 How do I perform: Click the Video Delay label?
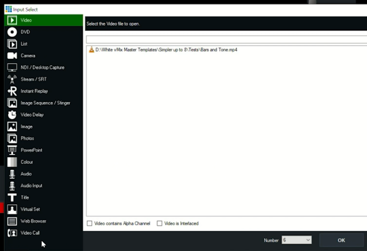(x=32, y=115)
